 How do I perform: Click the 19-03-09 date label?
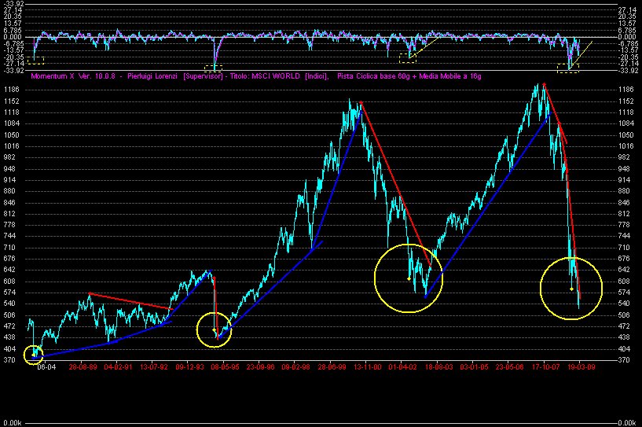(x=581, y=366)
